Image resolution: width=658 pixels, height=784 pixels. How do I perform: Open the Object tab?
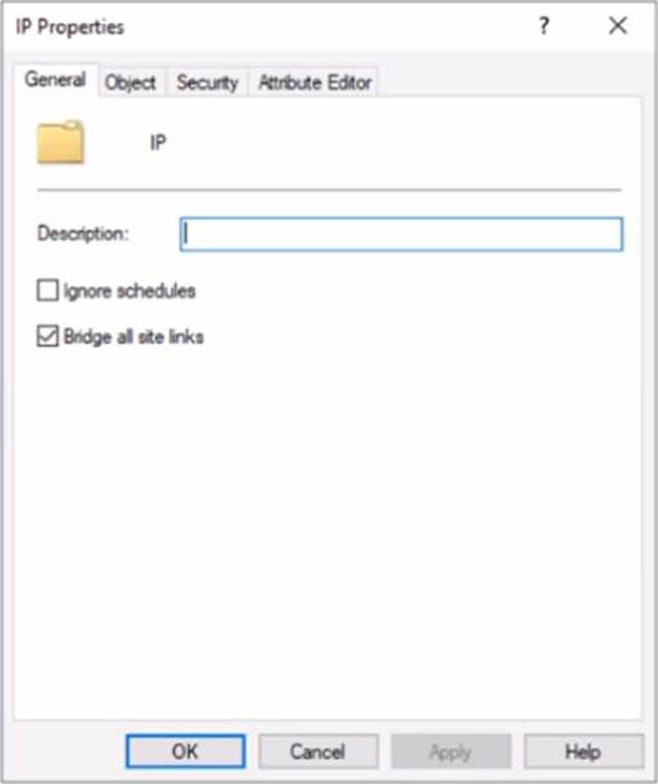[x=131, y=83]
